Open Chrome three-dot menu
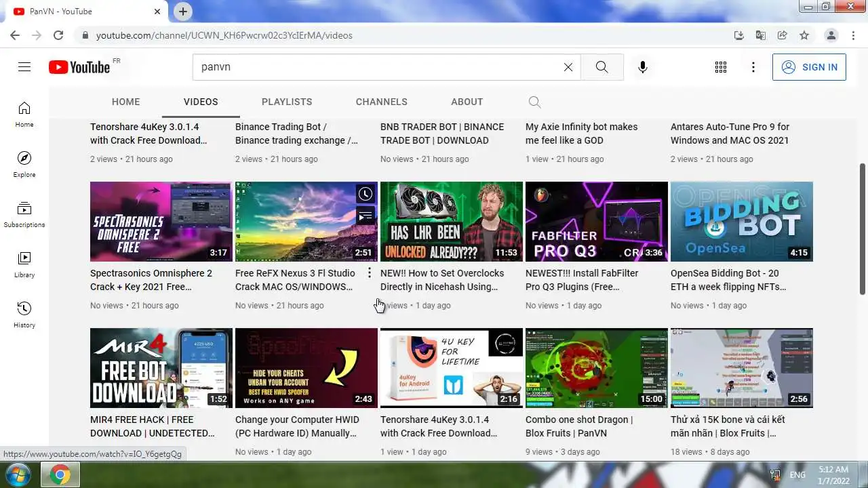This screenshot has height=488, width=868. tap(852, 35)
